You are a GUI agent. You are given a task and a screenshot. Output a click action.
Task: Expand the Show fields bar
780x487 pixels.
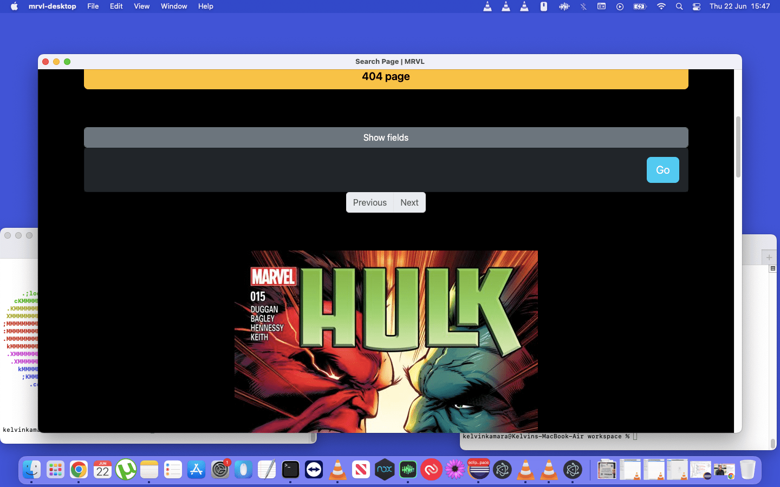(x=386, y=137)
